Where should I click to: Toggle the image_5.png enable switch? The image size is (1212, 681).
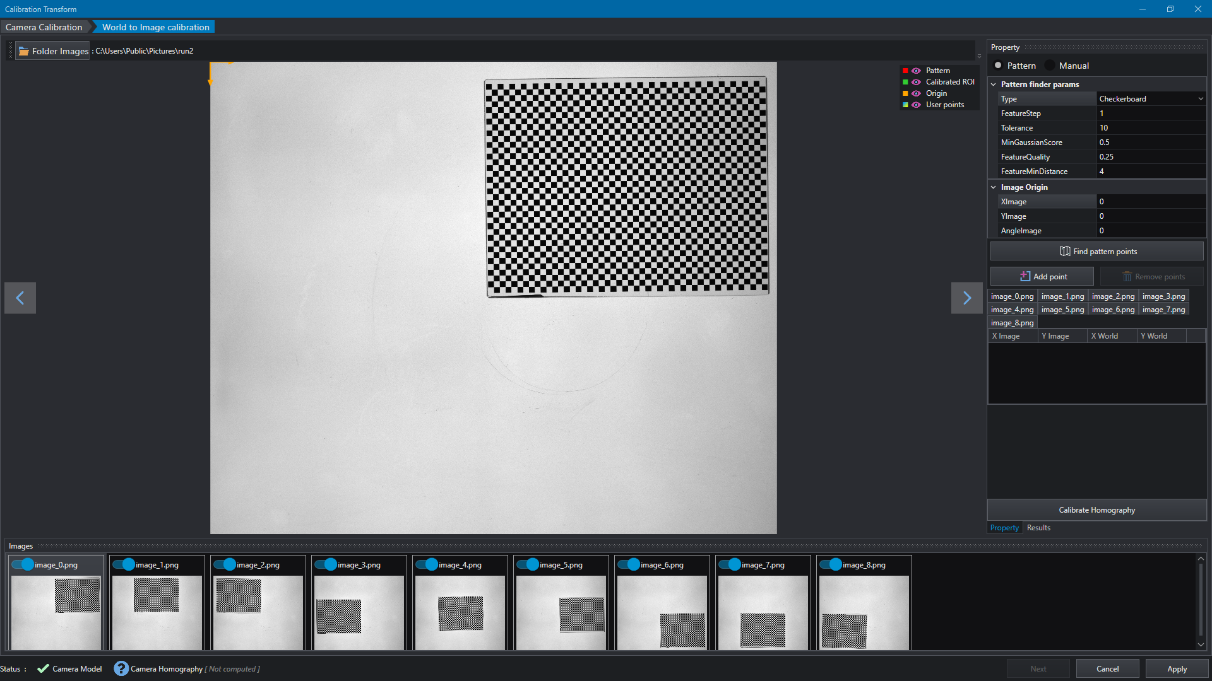(528, 564)
